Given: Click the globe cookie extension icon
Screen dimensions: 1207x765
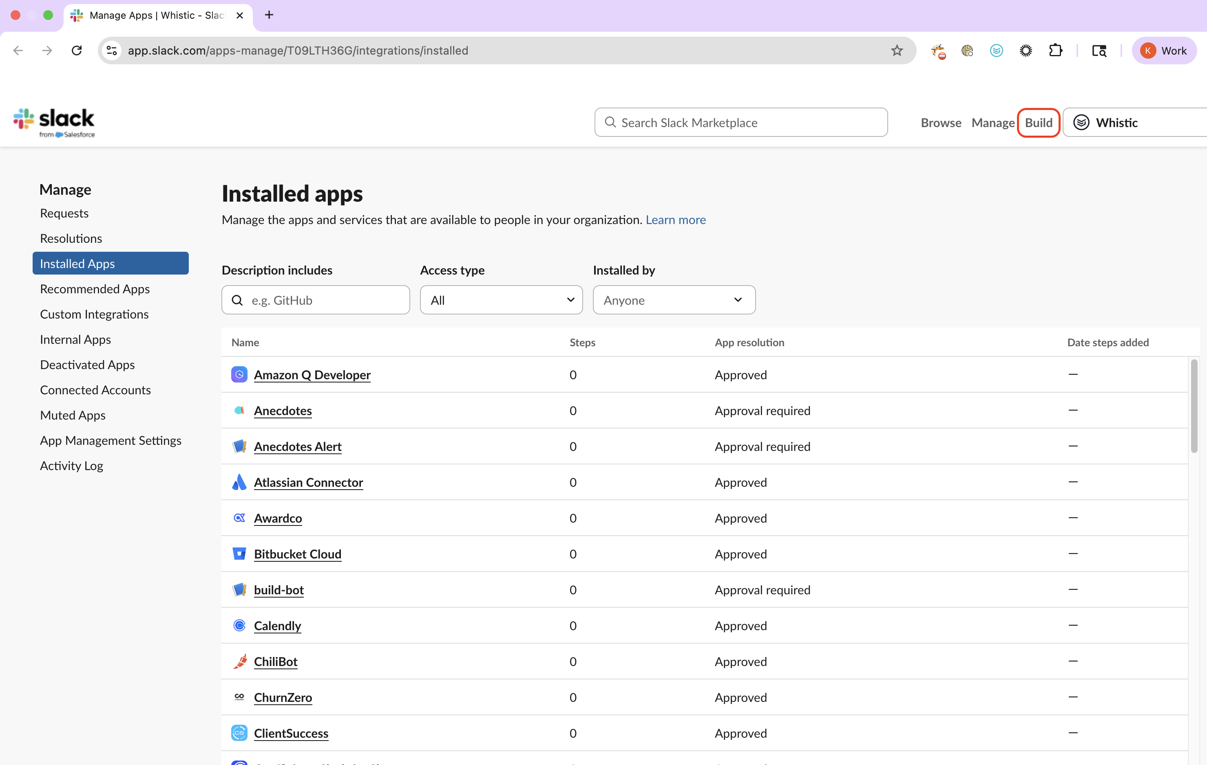Looking at the screenshot, I should coord(967,51).
